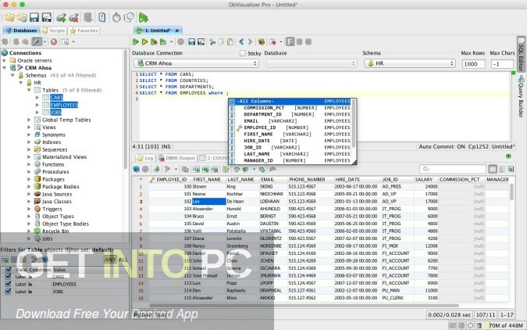Click the blue back arrow in editor toolbar
Screen dimensions: 527x330
[241, 41]
